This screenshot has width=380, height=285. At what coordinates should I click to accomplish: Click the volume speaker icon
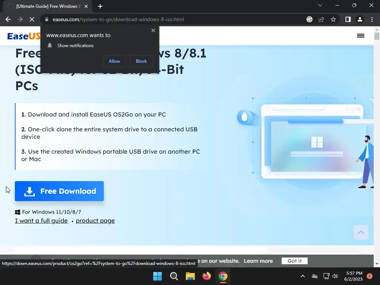pyautogui.click(x=335, y=276)
